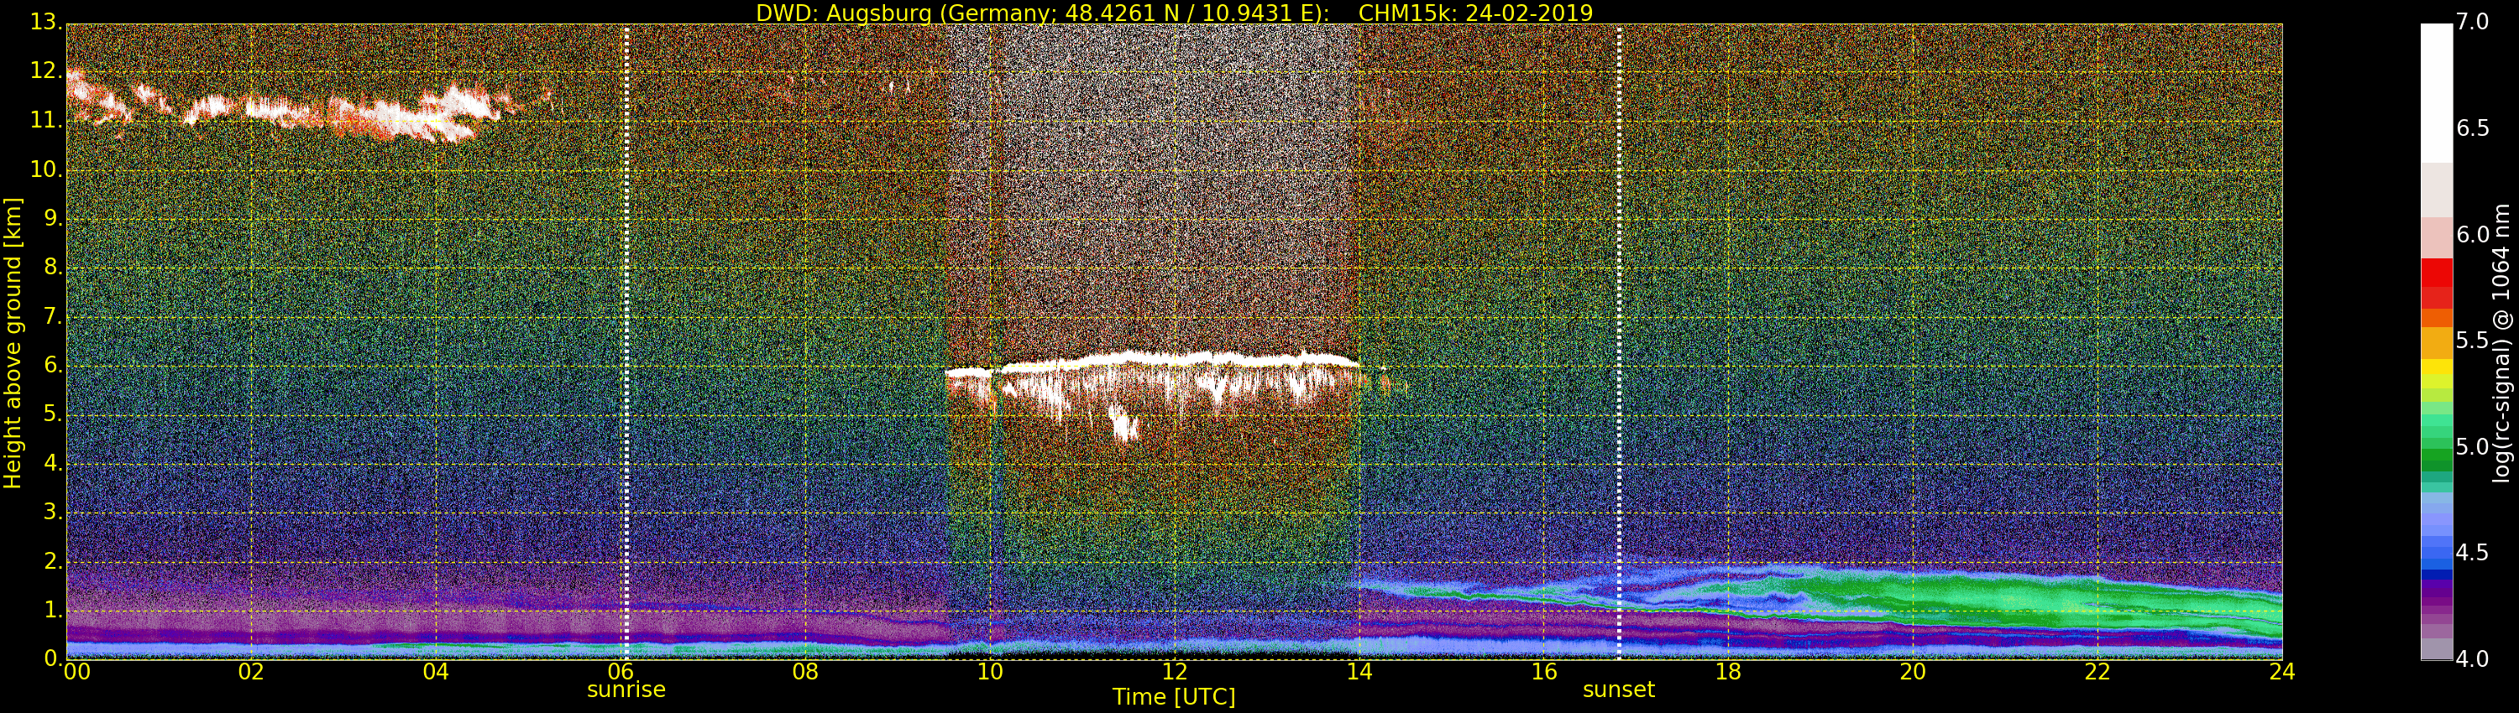Pick the white segment at the colorbar top
This screenshot has width=2519, height=713.
click(x=2436, y=93)
